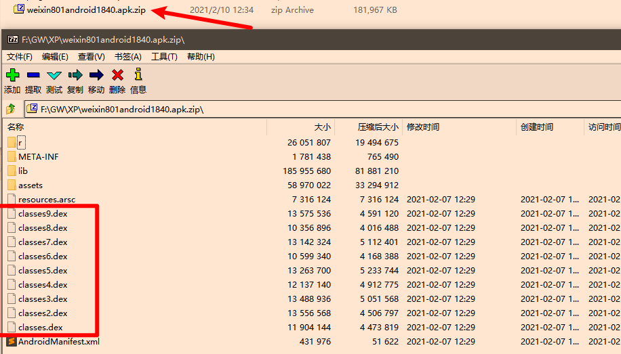The height and width of the screenshot is (354, 621).
Task: Select the classes7.dex file name
Action: [x=43, y=242]
